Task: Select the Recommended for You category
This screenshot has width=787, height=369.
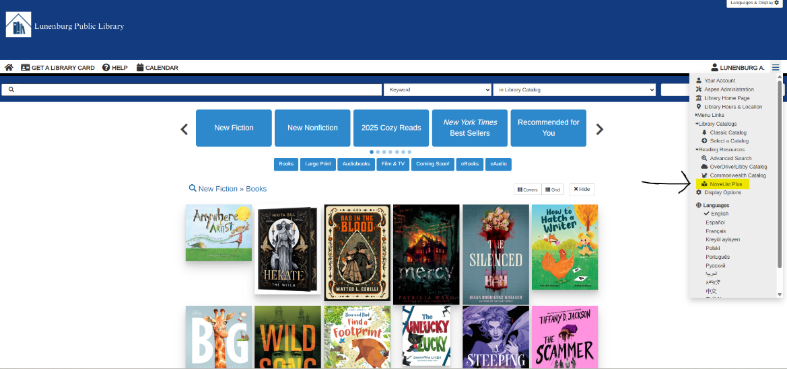Action: coord(549,128)
